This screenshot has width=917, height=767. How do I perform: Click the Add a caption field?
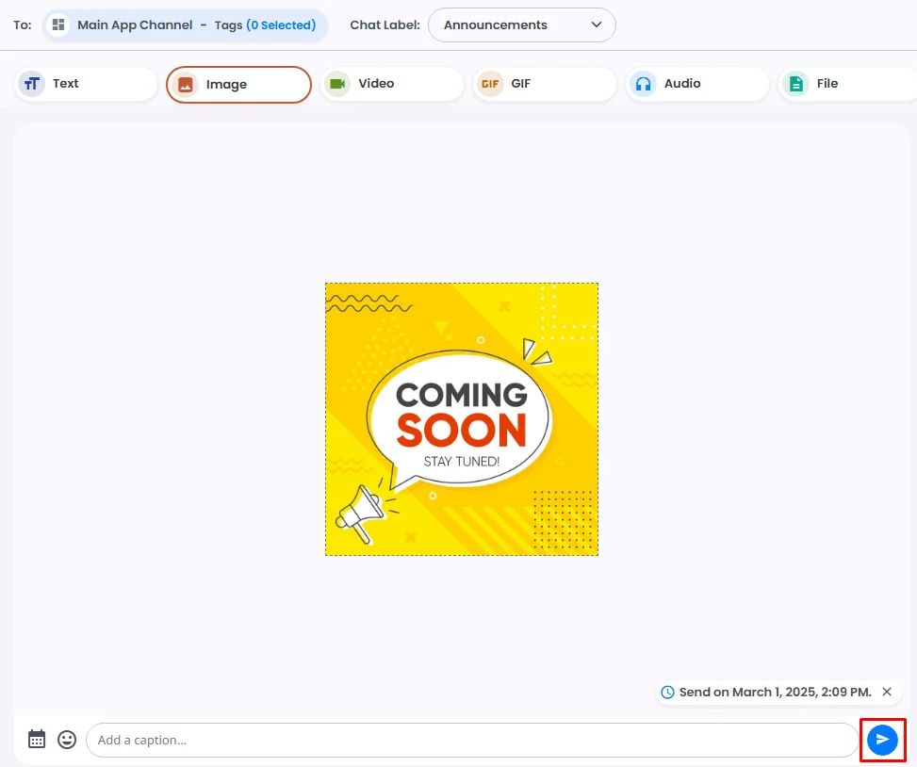click(x=472, y=740)
